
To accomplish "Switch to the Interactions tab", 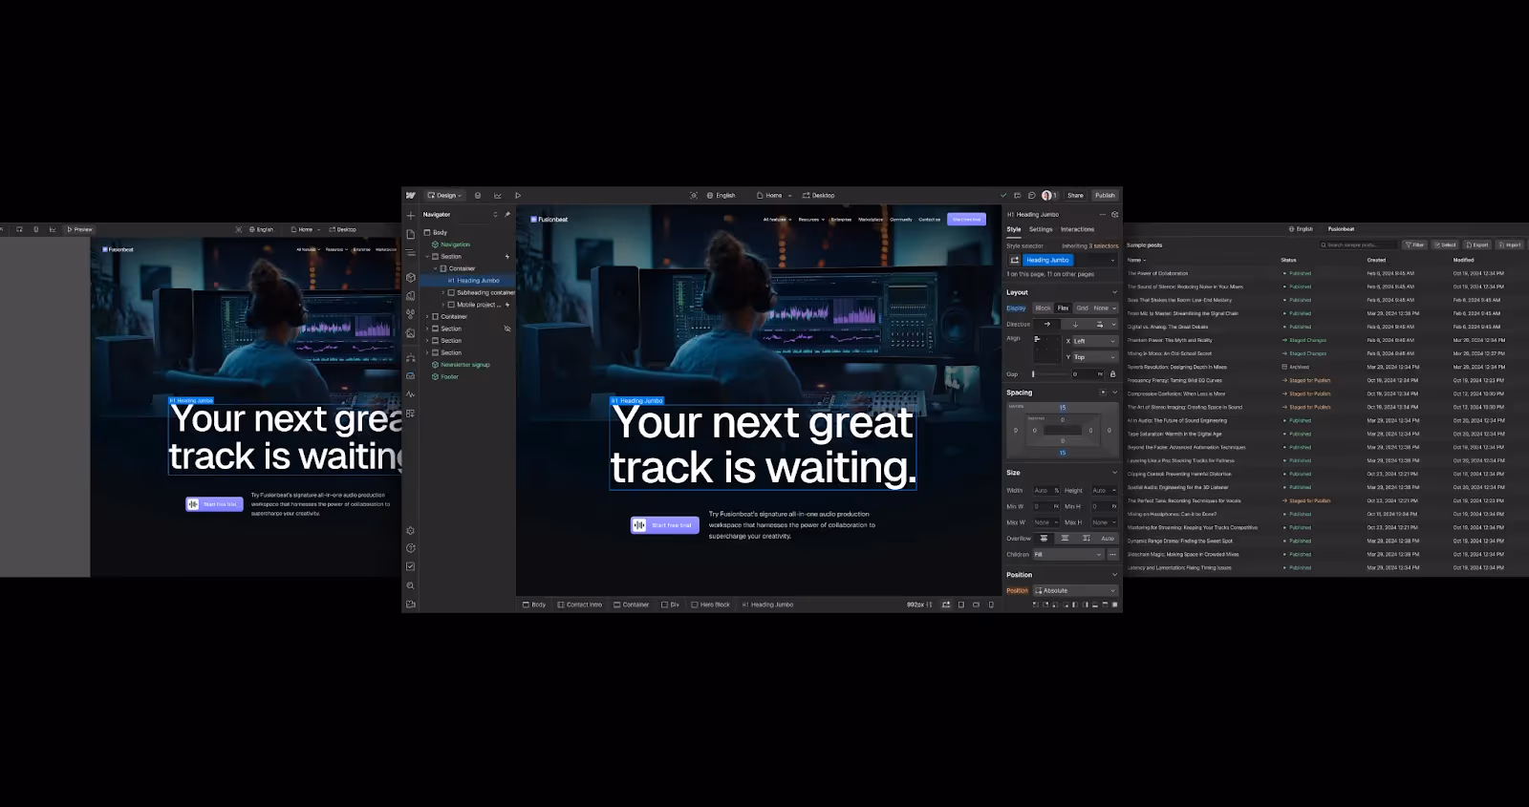I will [1077, 229].
